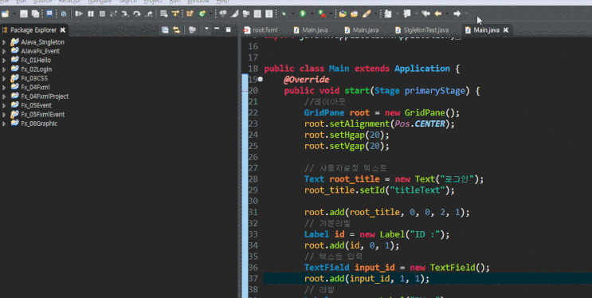Screen dimensions: 592x298
Task: Expand the AJava_Singleton project arrow
Action: (x=4, y=42)
